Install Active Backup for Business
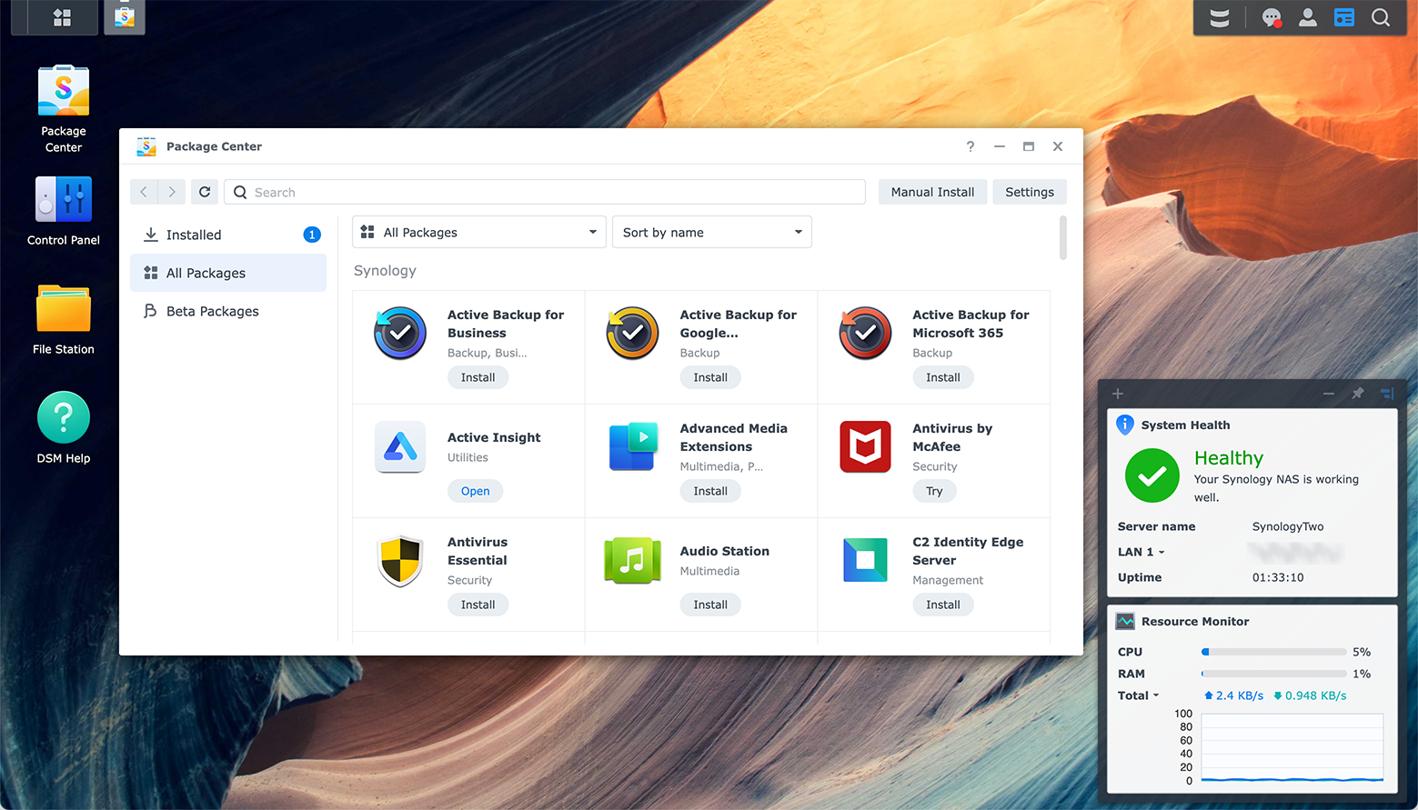Viewport: 1418px width, 810px height. [478, 377]
